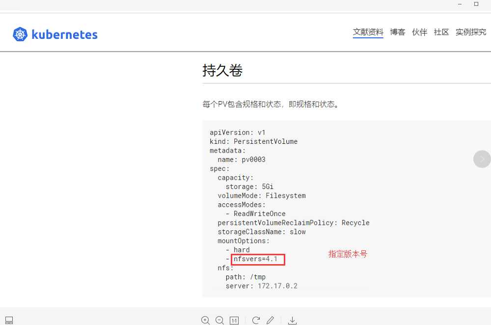
Task: Click the hard mount option entry
Action: (242, 250)
